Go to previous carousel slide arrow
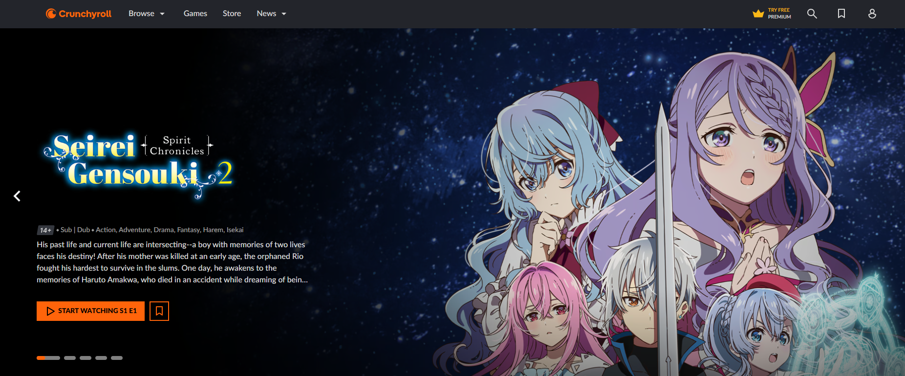The height and width of the screenshot is (376, 905). coord(17,196)
